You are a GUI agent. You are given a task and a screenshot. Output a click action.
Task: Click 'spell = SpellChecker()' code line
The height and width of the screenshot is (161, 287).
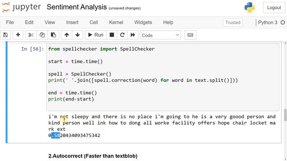point(80,74)
